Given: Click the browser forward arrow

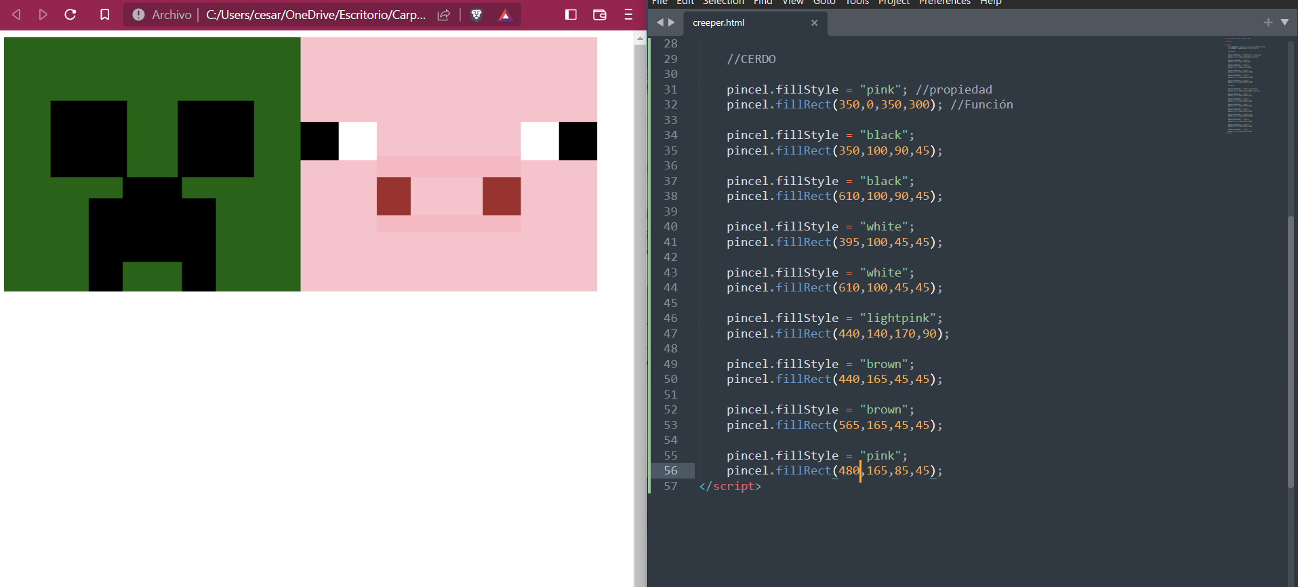Looking at the screenshot, I should (43, 14).
